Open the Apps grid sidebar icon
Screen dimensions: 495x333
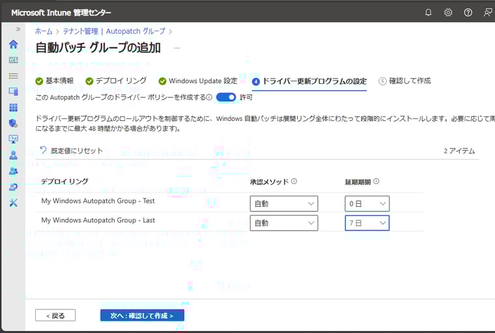(13, 107)
